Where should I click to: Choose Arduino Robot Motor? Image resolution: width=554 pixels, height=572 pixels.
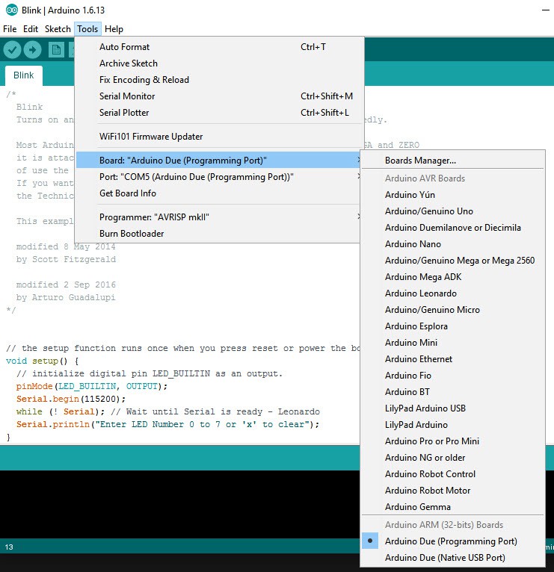click(x=453, y=490)
